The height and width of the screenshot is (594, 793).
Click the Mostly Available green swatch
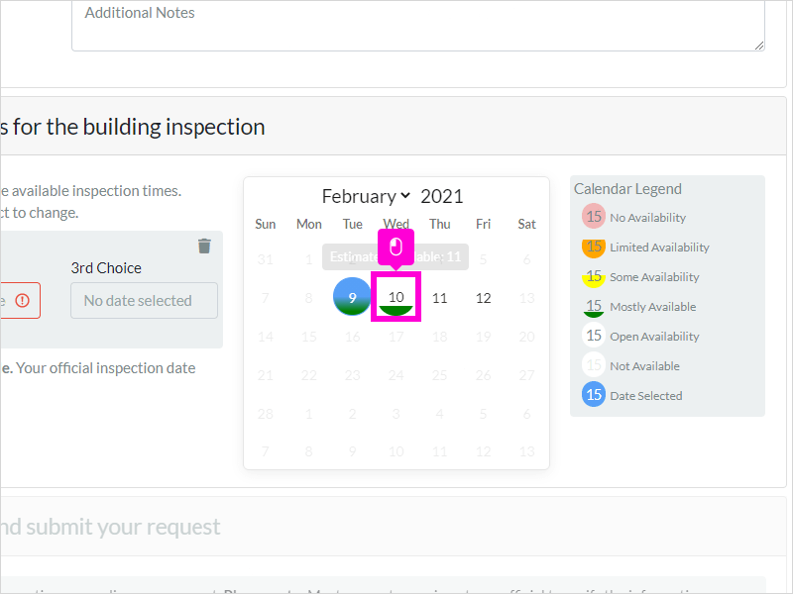click(594, 306)
